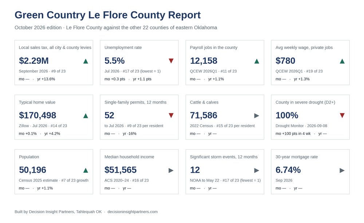This screenshot has width=364, height=223.
Task: Click 'Built by Decision Insight Partners, Tahlequah OK'
Action: (x=58, y=212)
